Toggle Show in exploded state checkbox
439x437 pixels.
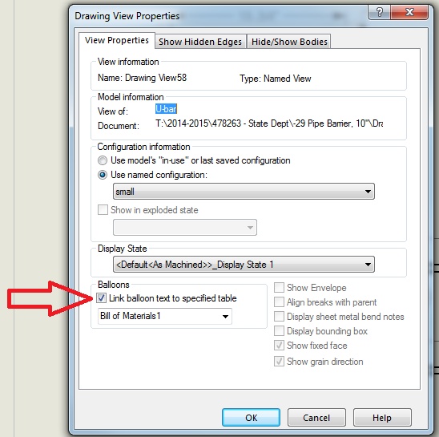click(x=103, y=209)
